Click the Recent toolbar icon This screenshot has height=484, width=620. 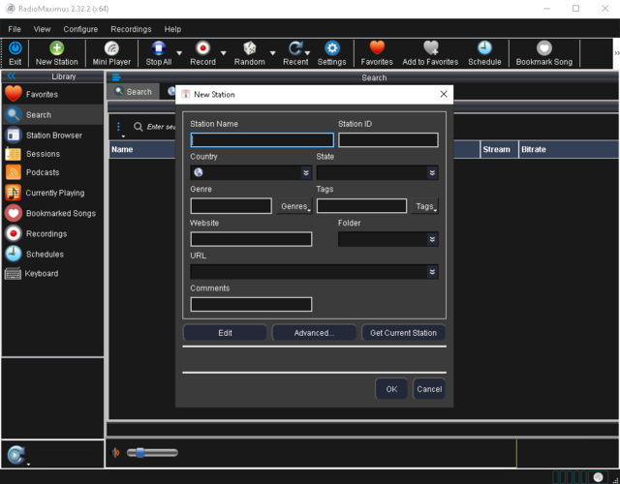tap(295, 48)
